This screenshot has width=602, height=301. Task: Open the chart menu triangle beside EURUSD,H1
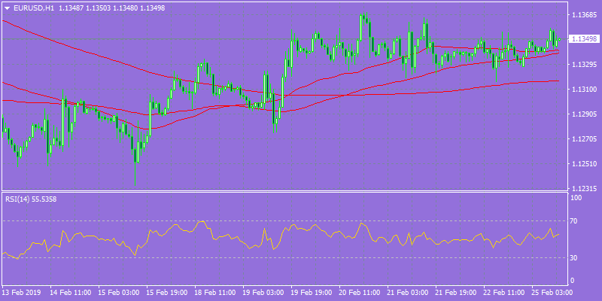tap(8, 8)
